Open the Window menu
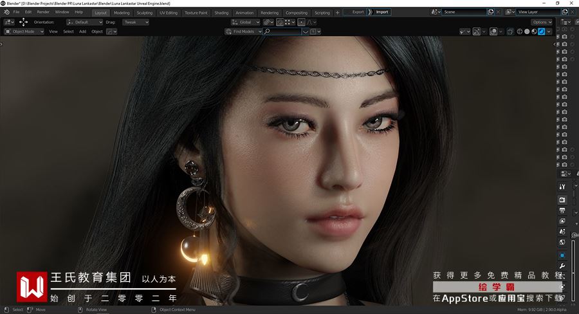Screen dimensions: 579x314 (x=62, y=12)
